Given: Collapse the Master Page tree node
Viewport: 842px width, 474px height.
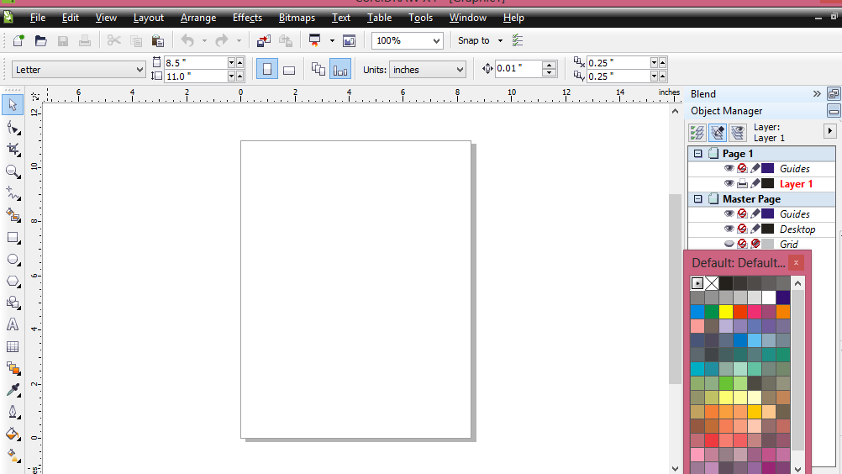Looking at the screenshot, I should point(698,198).
